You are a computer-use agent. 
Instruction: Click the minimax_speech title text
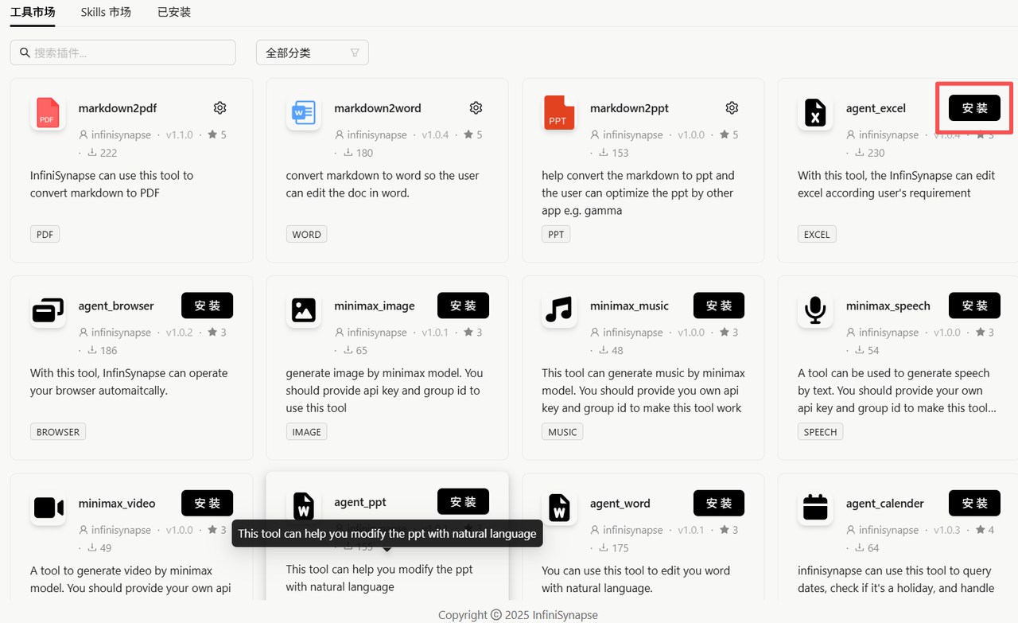pyautogui.click(x=888, y=306)
